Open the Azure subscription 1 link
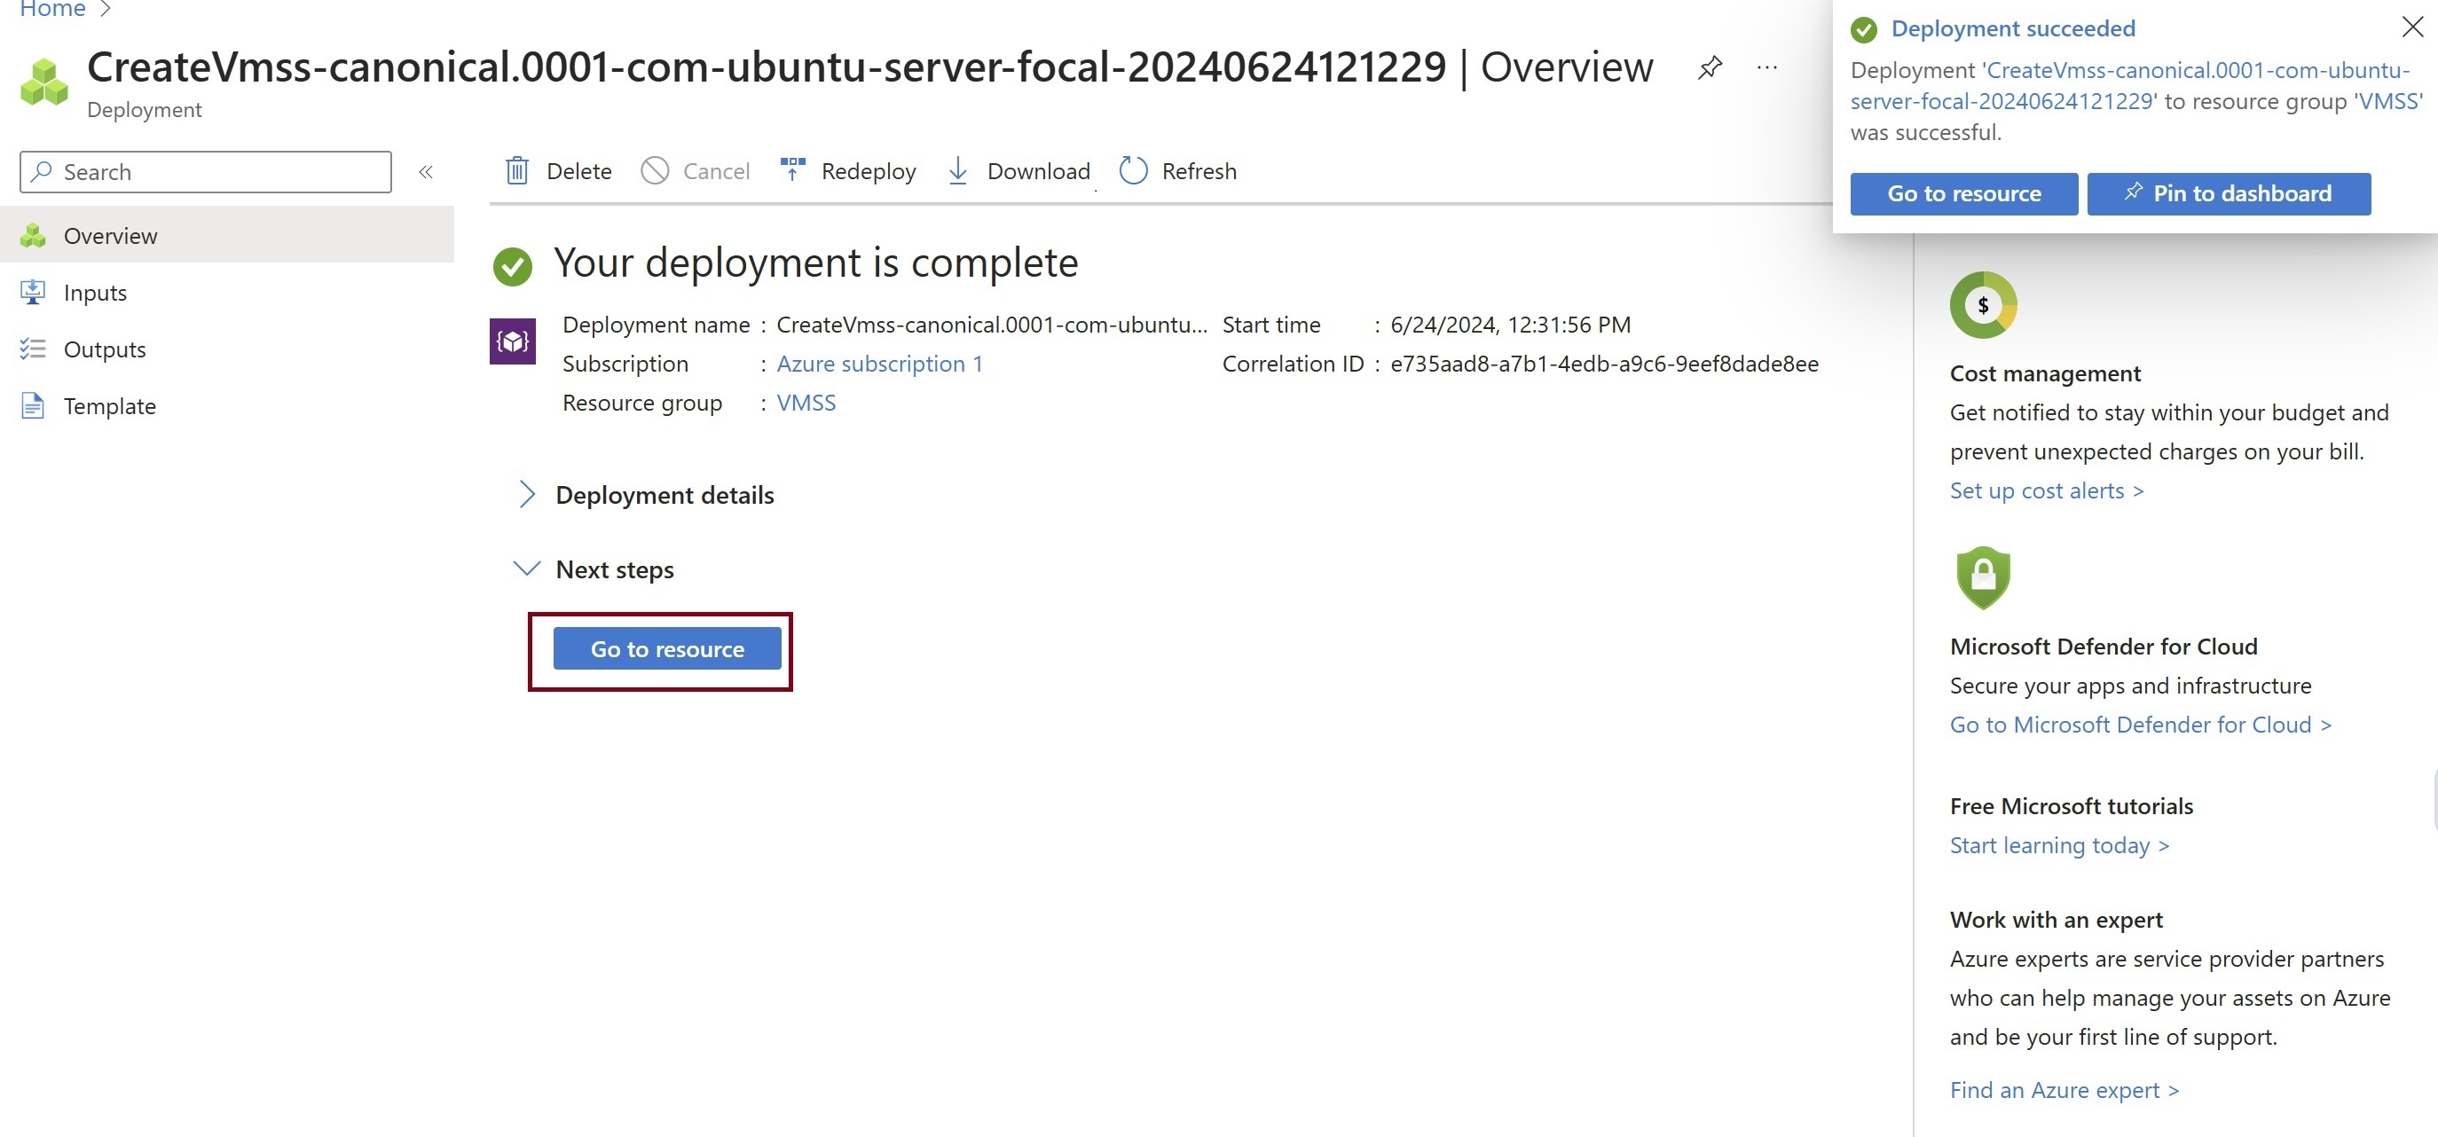This screenshot has height=1137, width=2438. [x=879, y=365]
